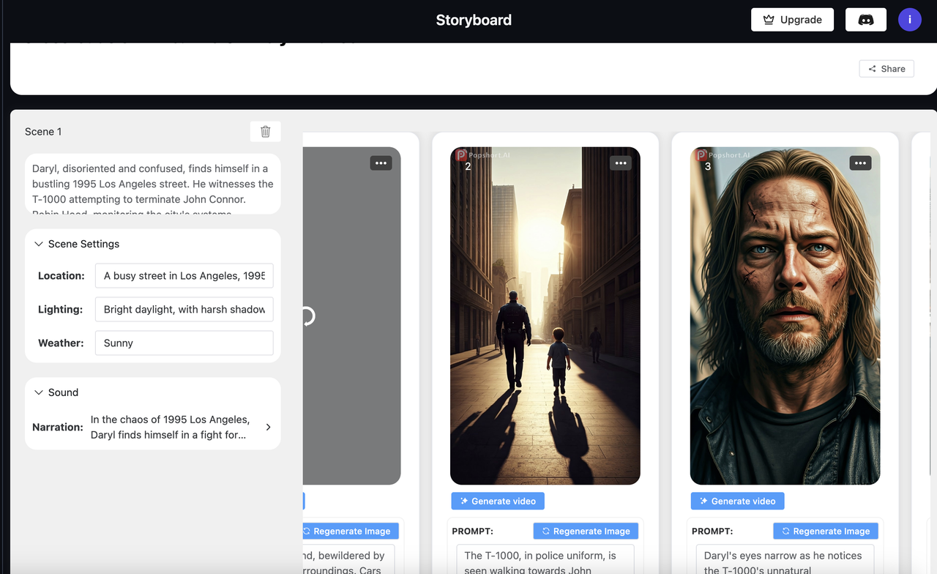Open the Discord link icon

point(866,20)
